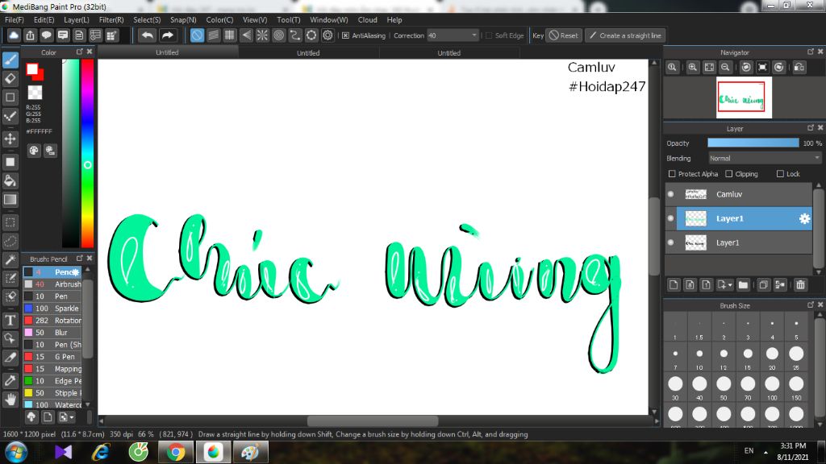Select the Hand tool

tap(10, 400)
